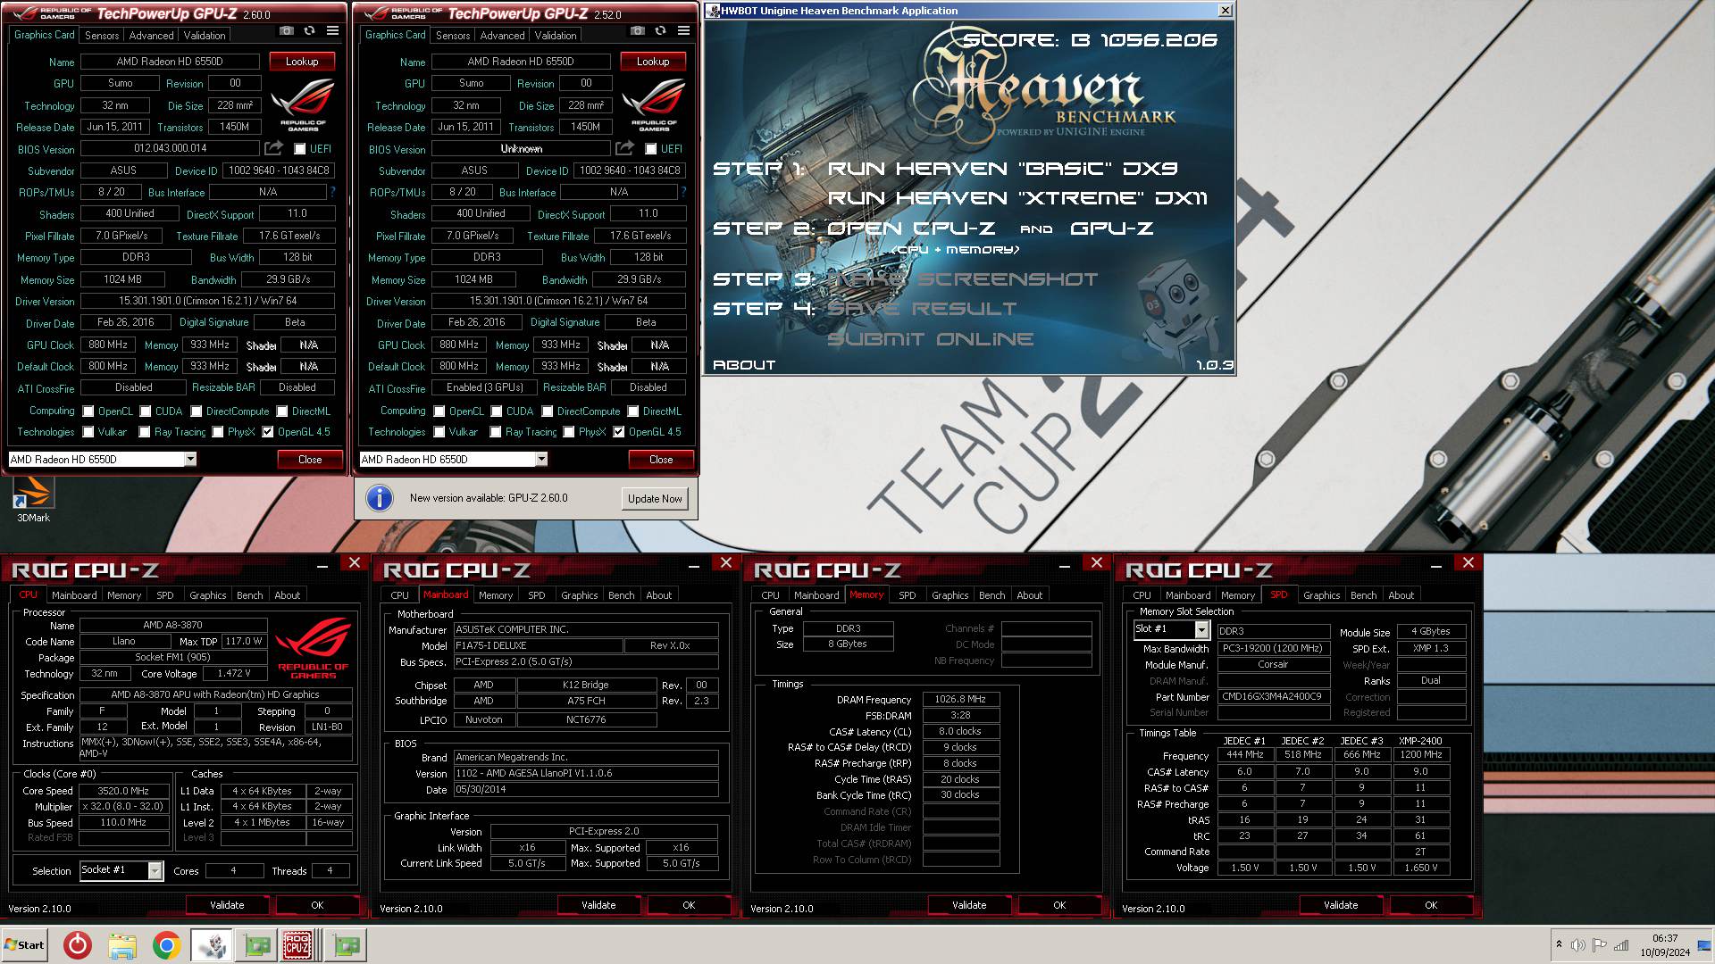This screenshot has width=1715, height=964.
Task: Click the Windows Start button
Action: [24, 945]
